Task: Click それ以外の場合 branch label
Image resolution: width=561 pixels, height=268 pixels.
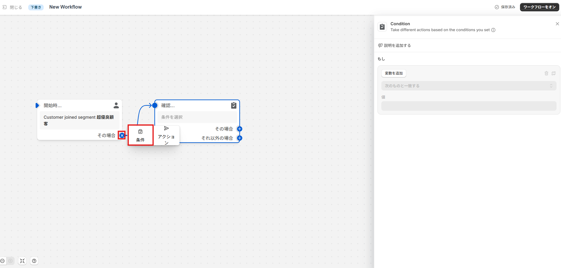Action: pos(217,138)
